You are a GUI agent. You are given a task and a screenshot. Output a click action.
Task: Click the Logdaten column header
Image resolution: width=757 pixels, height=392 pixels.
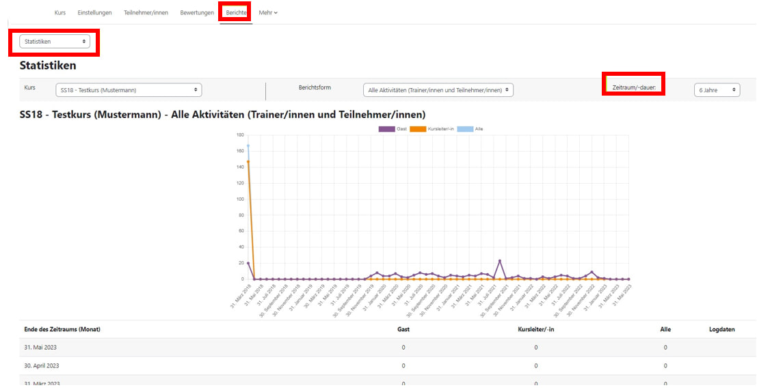coord(721,329)
